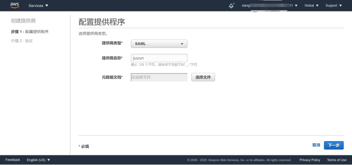Screen dimensions: 352x165
Task: Open the Terms of Use link
Action: (336, 160)
